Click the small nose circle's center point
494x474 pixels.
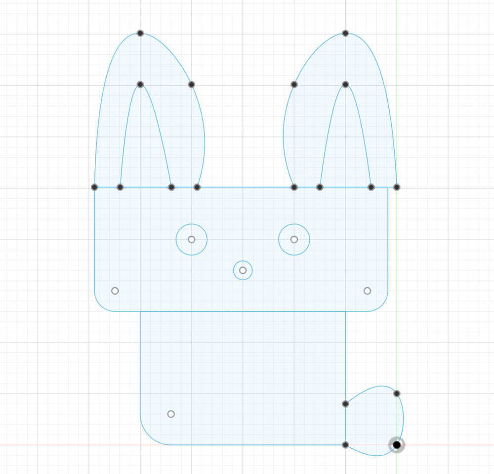[x=243, y=270]
